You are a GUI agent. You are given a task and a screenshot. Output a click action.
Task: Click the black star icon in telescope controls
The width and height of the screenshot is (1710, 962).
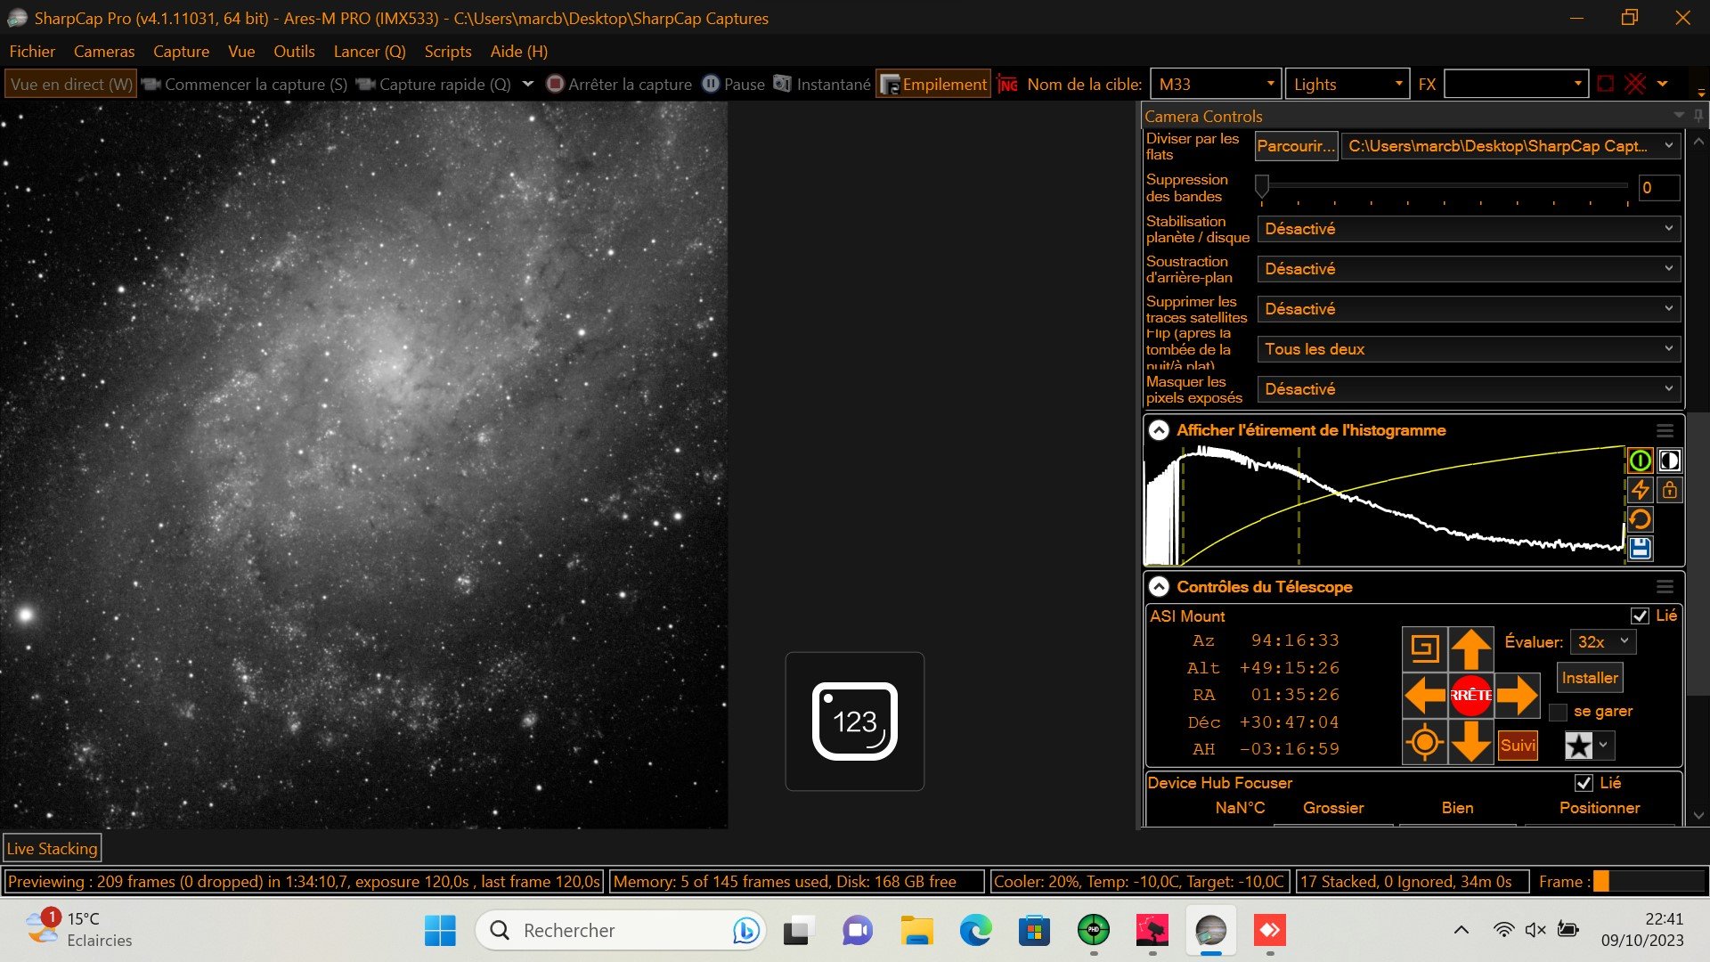point(1578,746)
